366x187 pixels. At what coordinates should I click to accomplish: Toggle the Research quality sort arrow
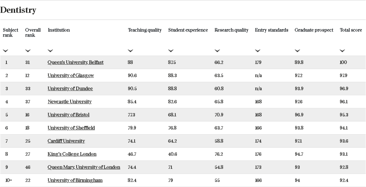[217, 51]
